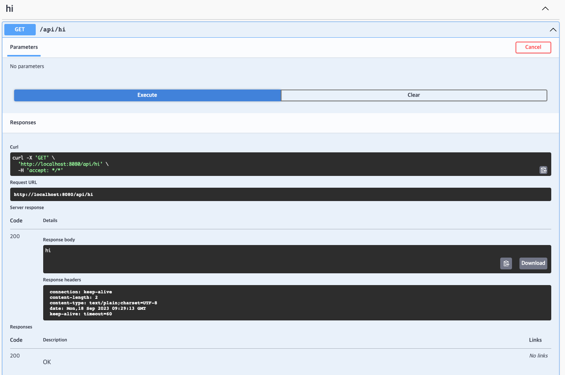Collapse the GET /api/hi operation
Image resolution: width=565 pixels, height=375 pixels.
pyautogui.click(x=553, y=30)
